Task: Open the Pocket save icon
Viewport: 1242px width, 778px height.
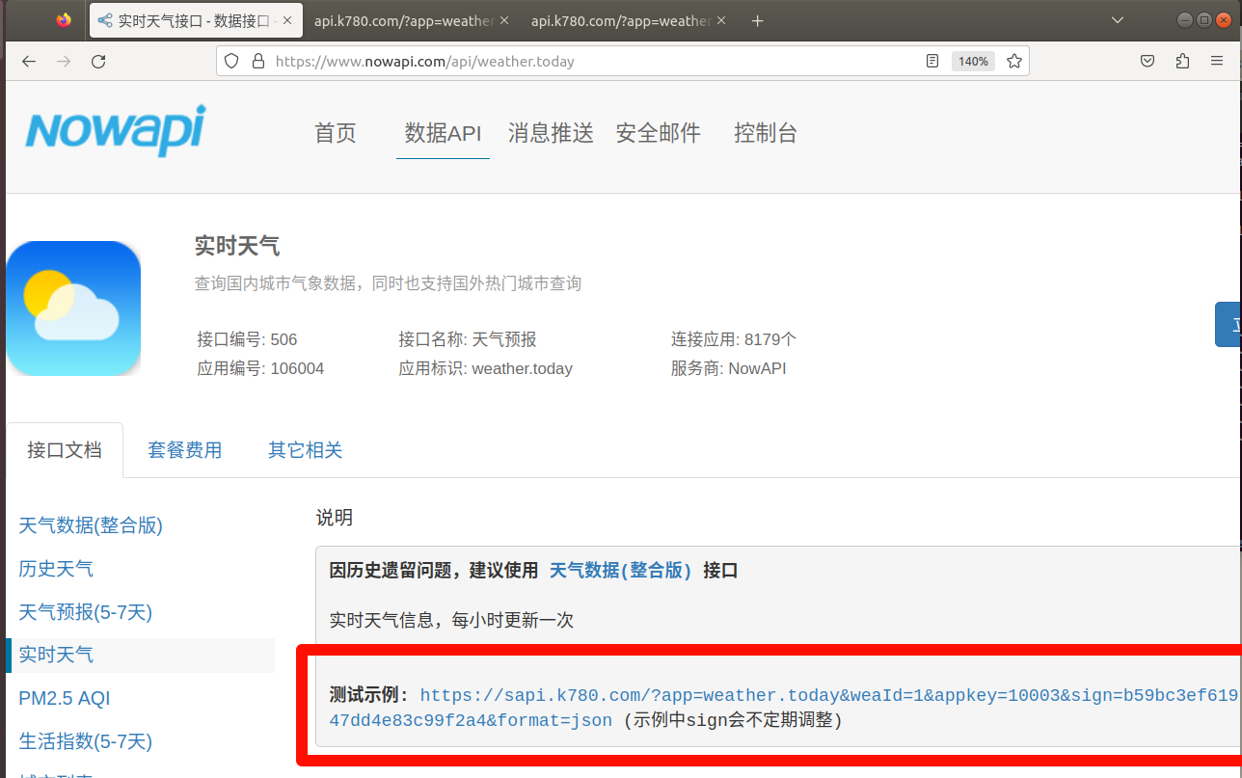Action: 1147,62
